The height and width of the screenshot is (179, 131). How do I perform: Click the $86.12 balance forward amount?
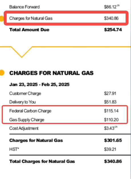tap(112, 7)
